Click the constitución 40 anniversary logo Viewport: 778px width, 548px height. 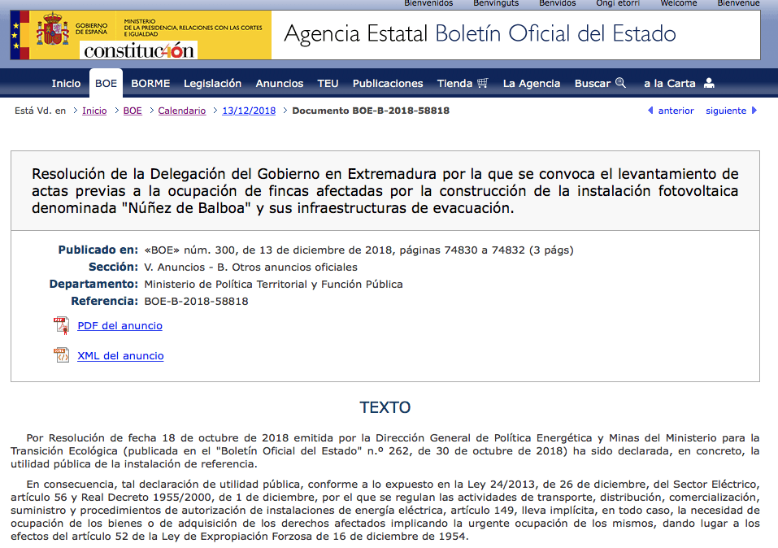coord(138,50)
